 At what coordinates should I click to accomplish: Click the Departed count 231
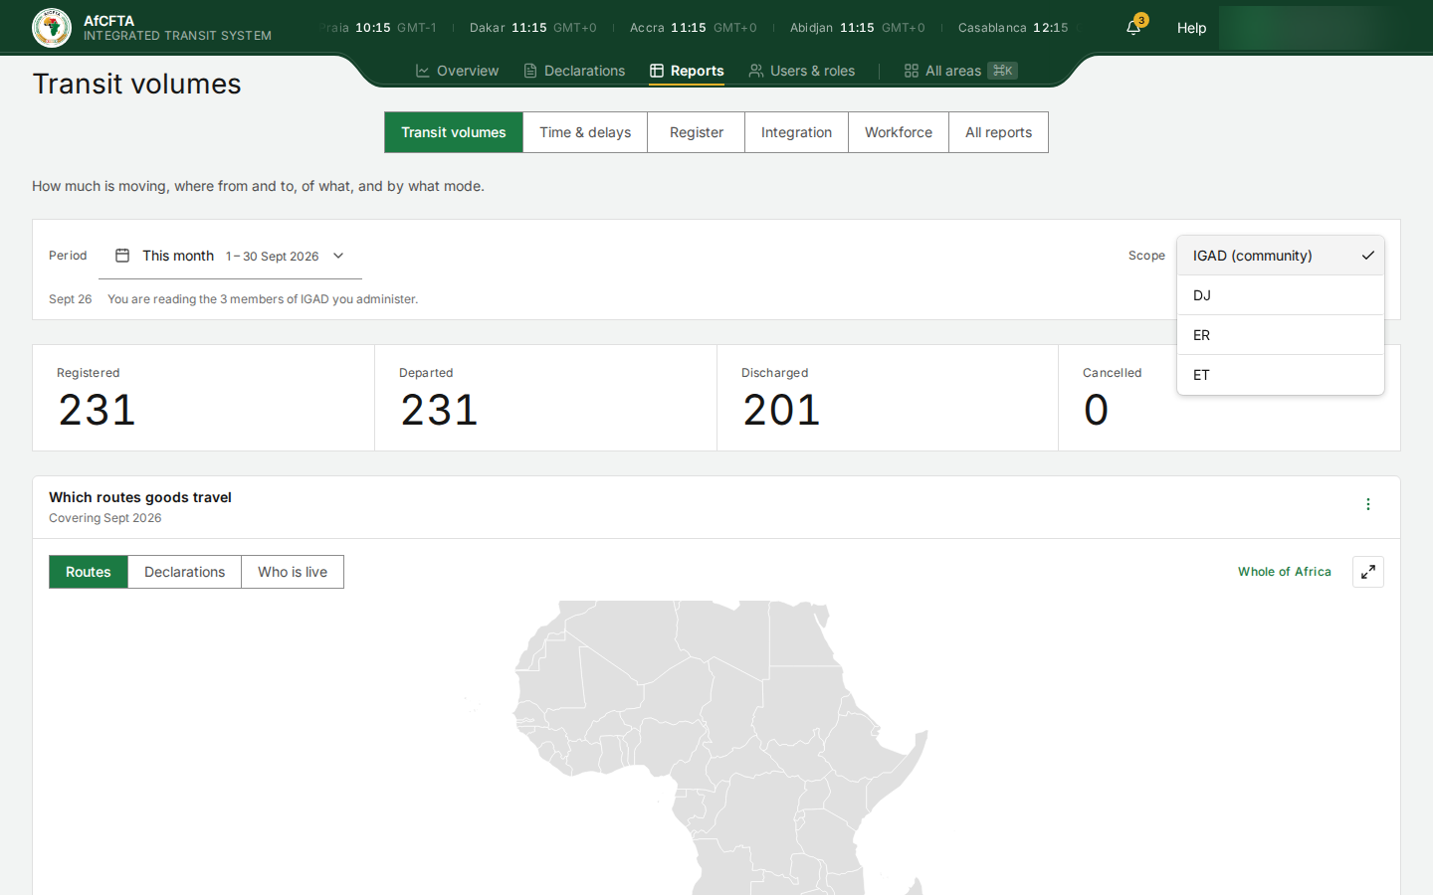point(439,410)
